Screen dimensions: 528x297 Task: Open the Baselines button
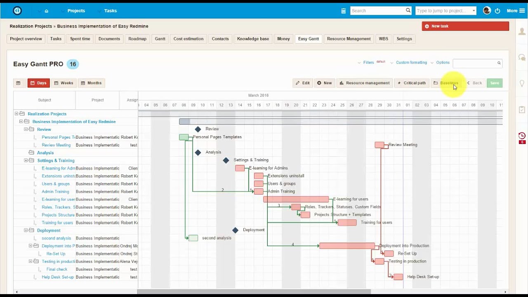pyautogui.click(x=446, y=83)
